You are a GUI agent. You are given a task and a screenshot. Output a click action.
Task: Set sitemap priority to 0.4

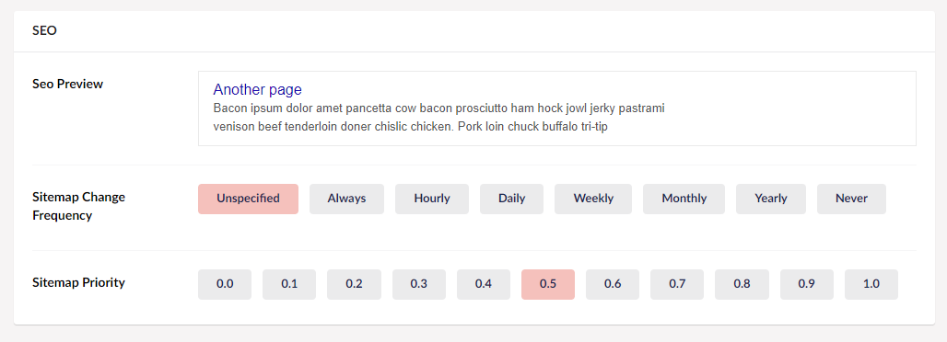[x=483, y=285]
